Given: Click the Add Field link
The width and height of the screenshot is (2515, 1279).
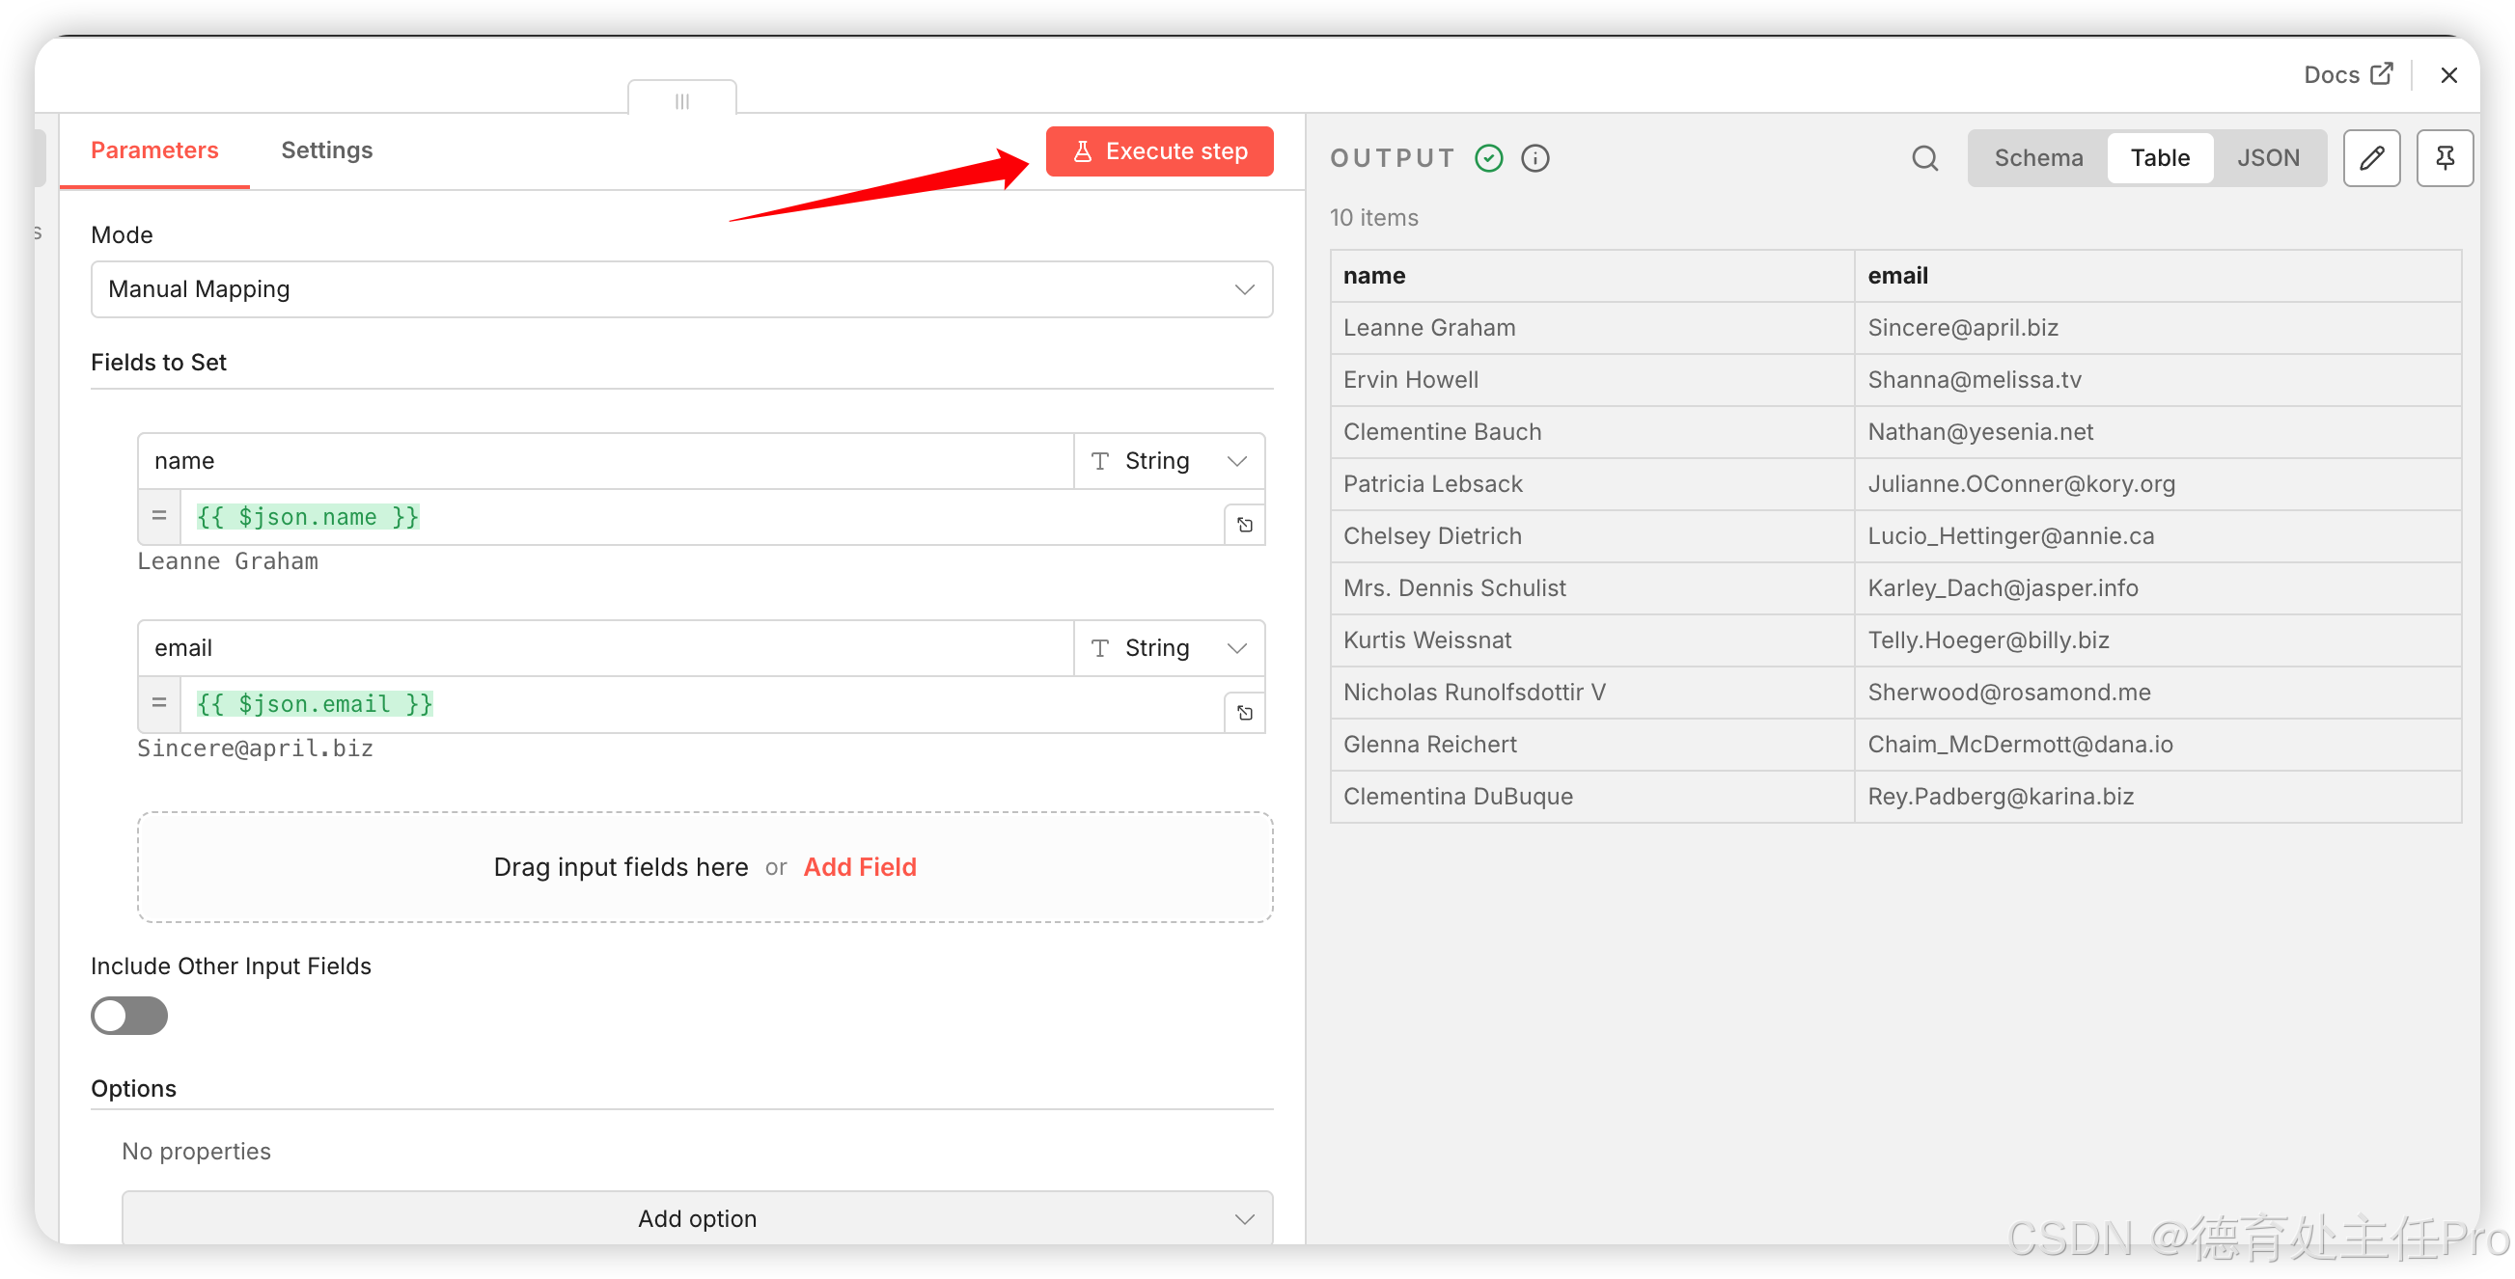Looking at the screenshot, I should point(859,866).
